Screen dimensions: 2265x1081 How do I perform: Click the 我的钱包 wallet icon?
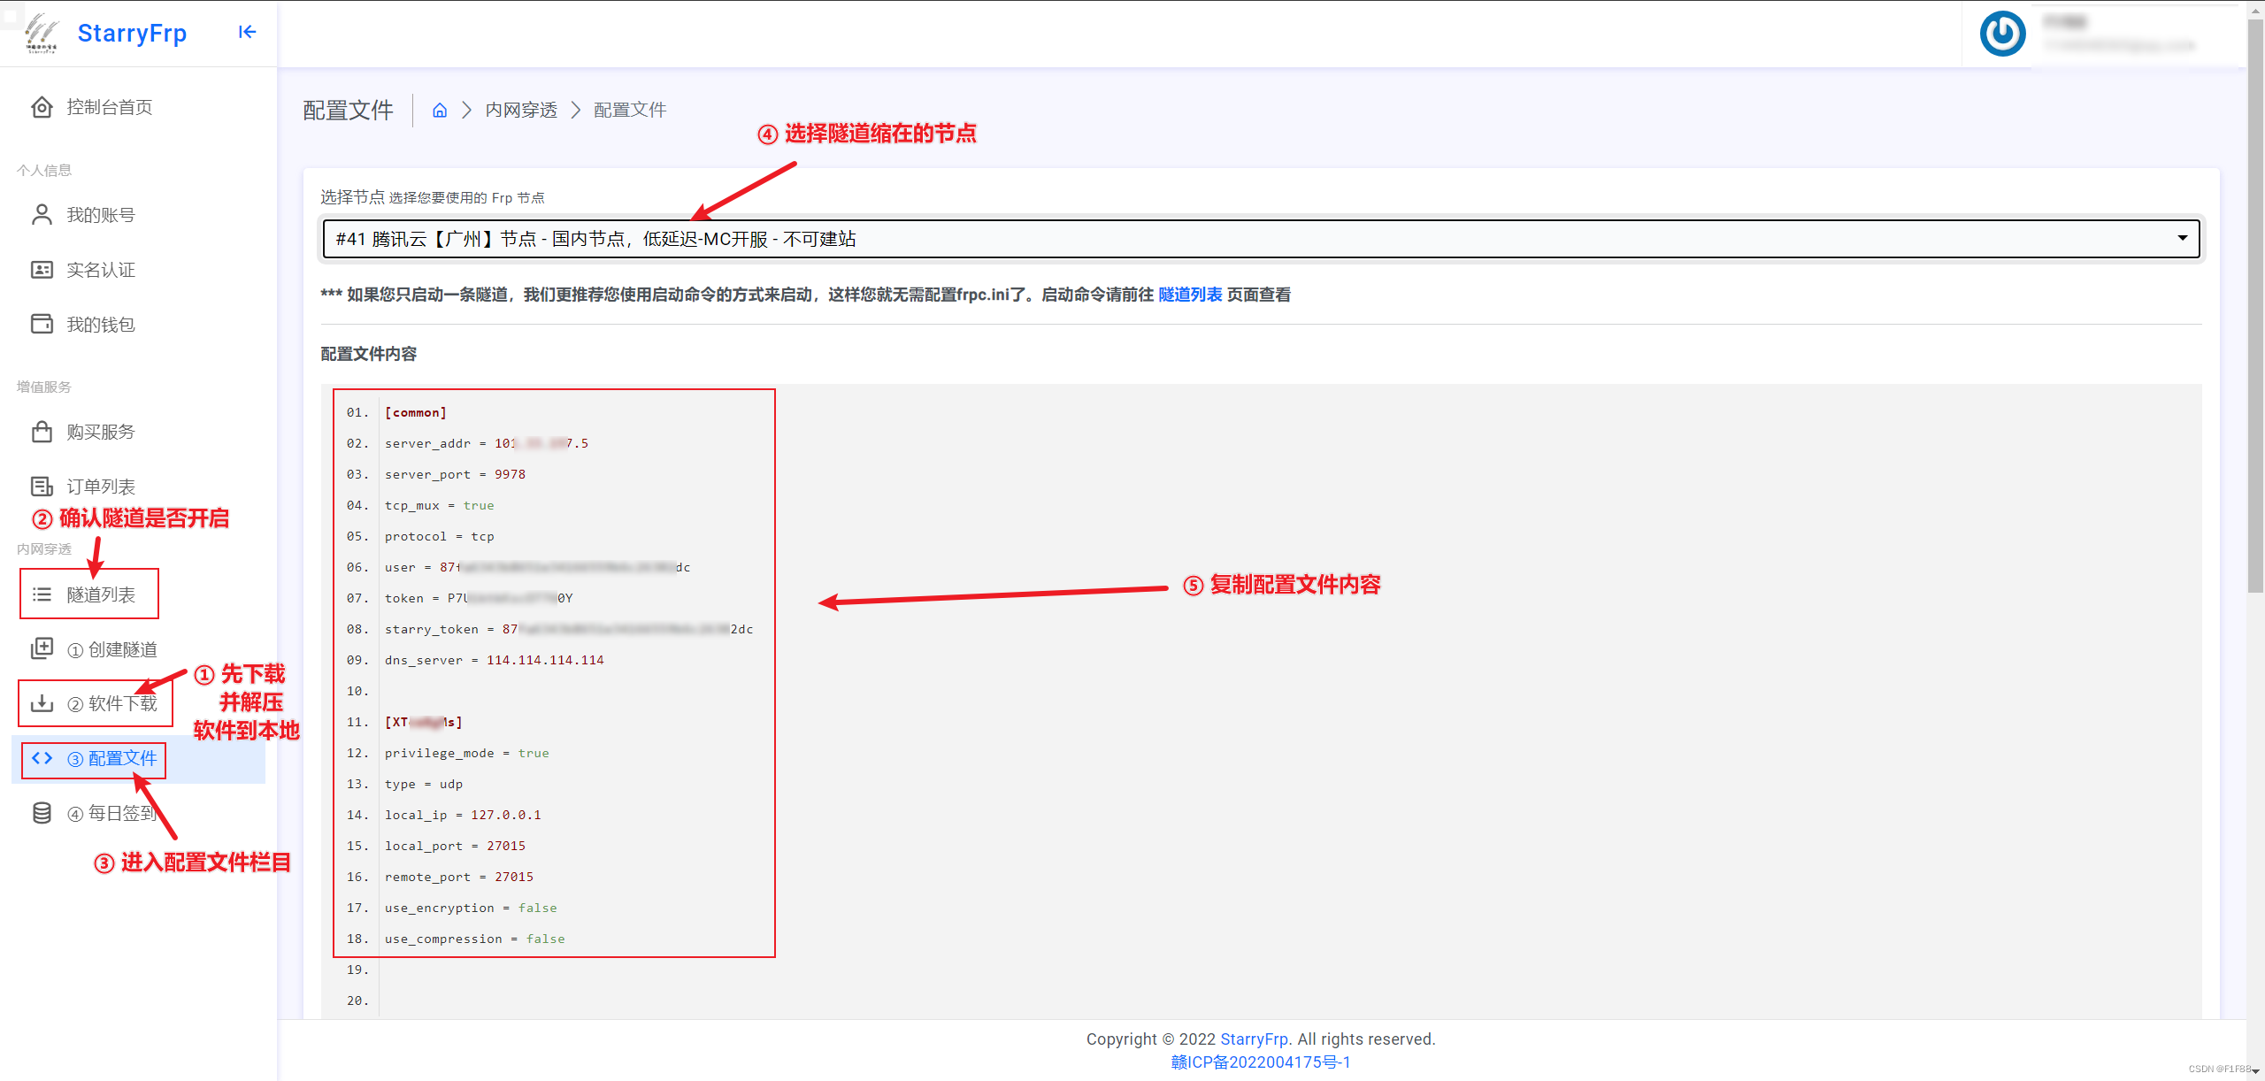[x=42, y=325]
